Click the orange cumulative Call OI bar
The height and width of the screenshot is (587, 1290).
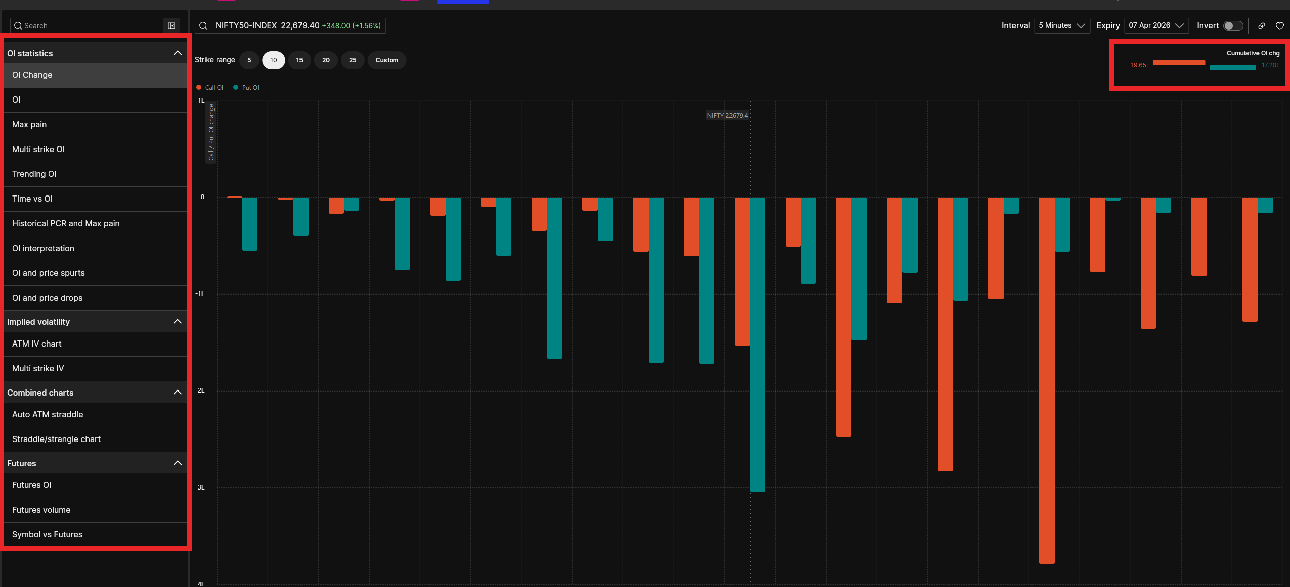(1178, 63)
